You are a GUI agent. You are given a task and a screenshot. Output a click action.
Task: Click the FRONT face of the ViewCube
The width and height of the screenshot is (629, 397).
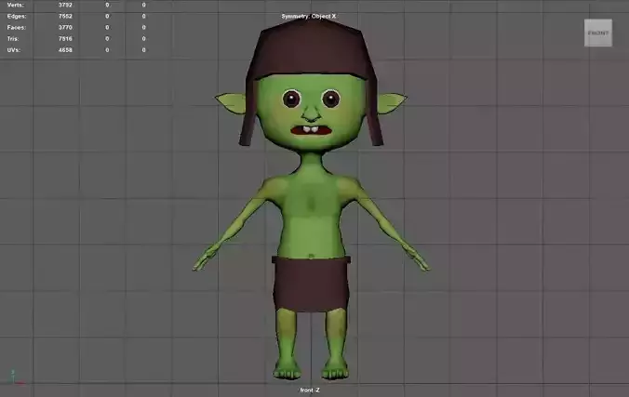coord(598,33)
